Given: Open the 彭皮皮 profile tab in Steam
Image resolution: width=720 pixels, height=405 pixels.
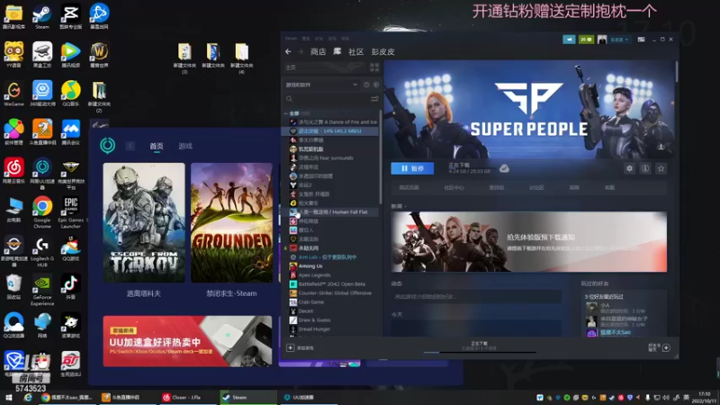Looking at the screenshot, I should [x=383, y=51].
